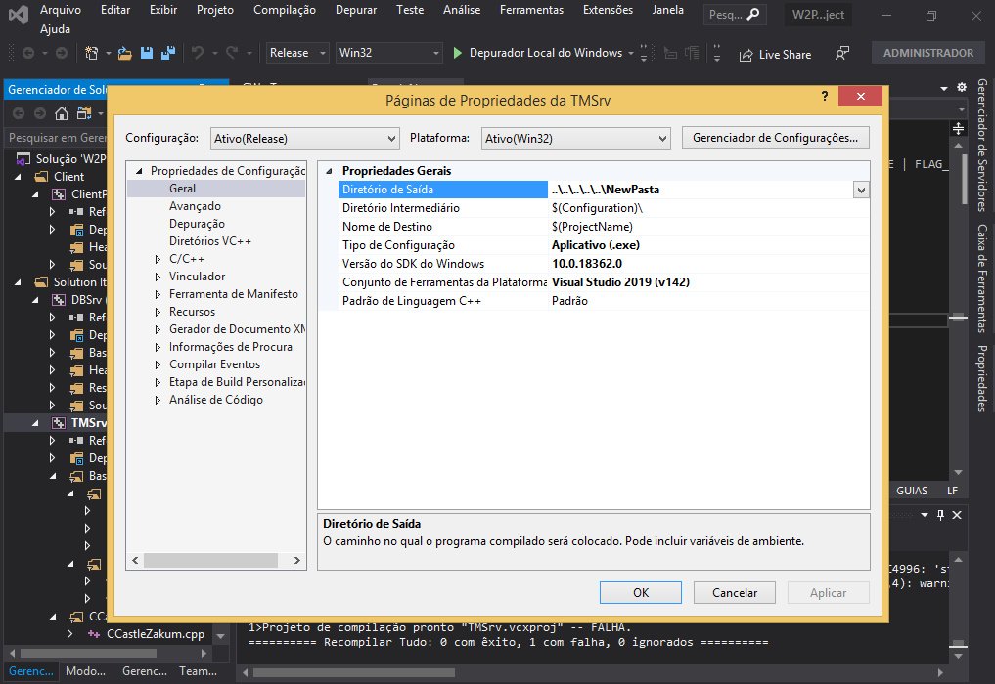The height and width of the screenshot is (684, 995).
Task: Open Release solution configuration dropdown
Action: tap(297, 53)
